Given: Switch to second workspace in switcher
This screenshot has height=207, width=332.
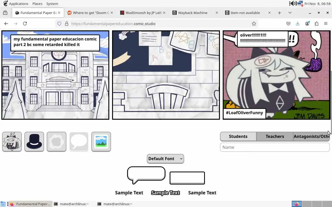Looking at the screenshot, I should click(307, 204).
